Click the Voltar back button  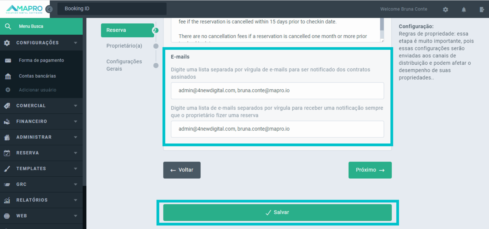(182, 170)
